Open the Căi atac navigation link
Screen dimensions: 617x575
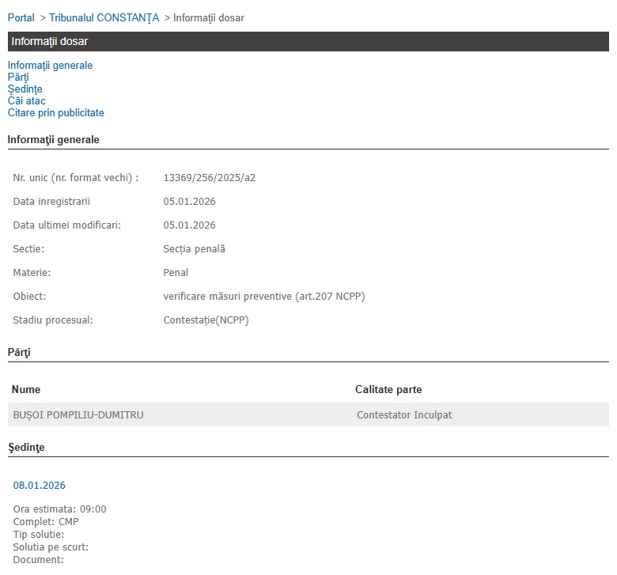tap(26, 101)
